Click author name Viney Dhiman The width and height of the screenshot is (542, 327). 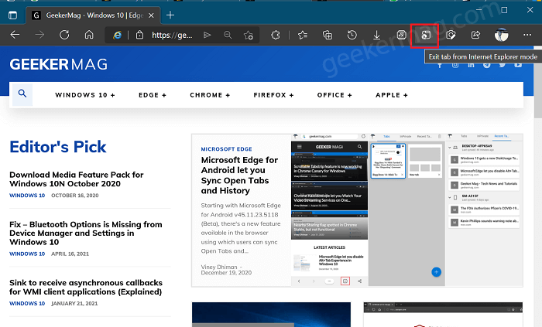219,267
